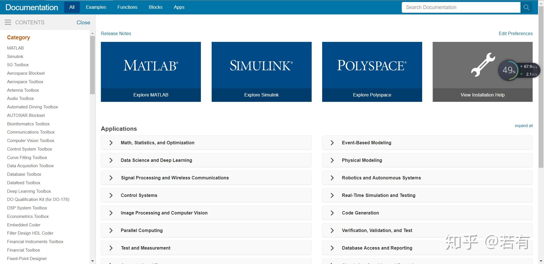
Task: Open Bioinformatics Toolbox category
Action: pyautogui.click(x=28, y=124)
